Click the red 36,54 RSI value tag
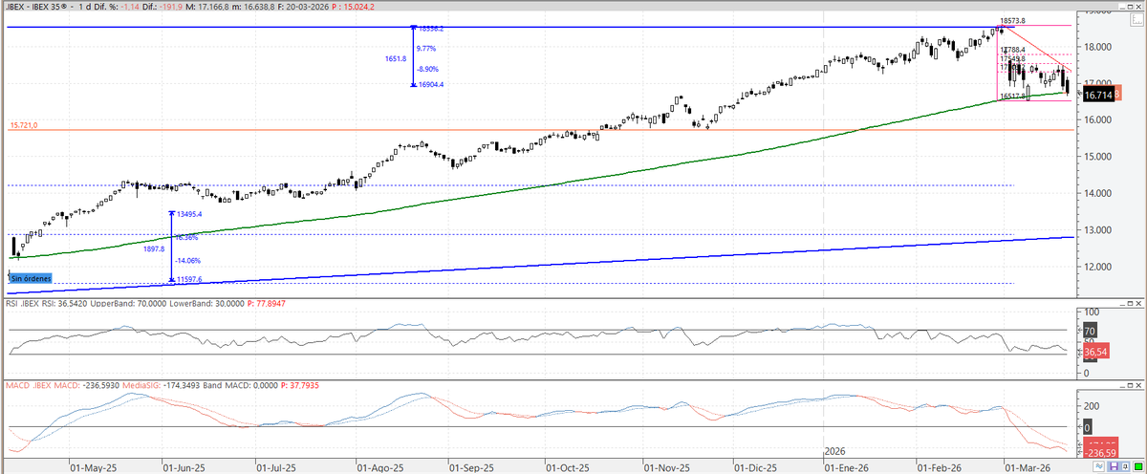Viewport: 1147px width, 474px height. point(1097,352)
